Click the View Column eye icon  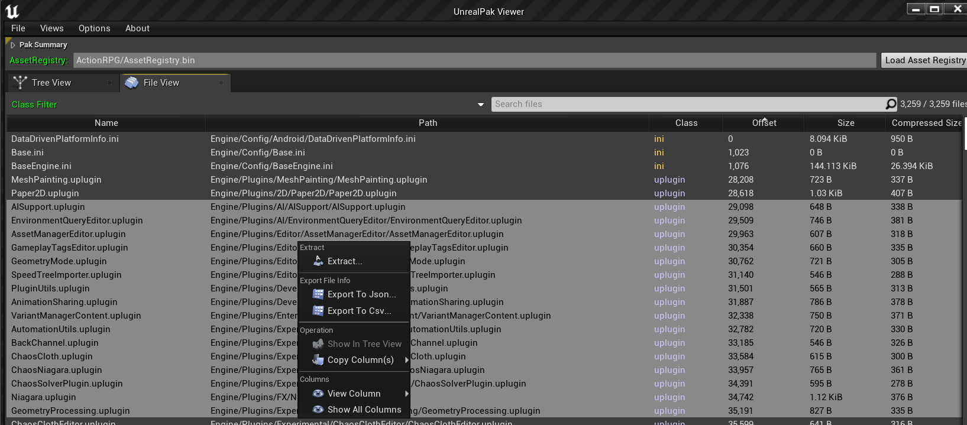318,393
